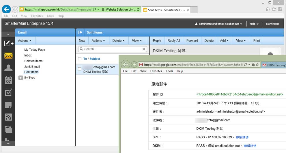This screenshot has width=286, height=153.
Task: Open the message list View dropdown
Action: pos(137,40)
